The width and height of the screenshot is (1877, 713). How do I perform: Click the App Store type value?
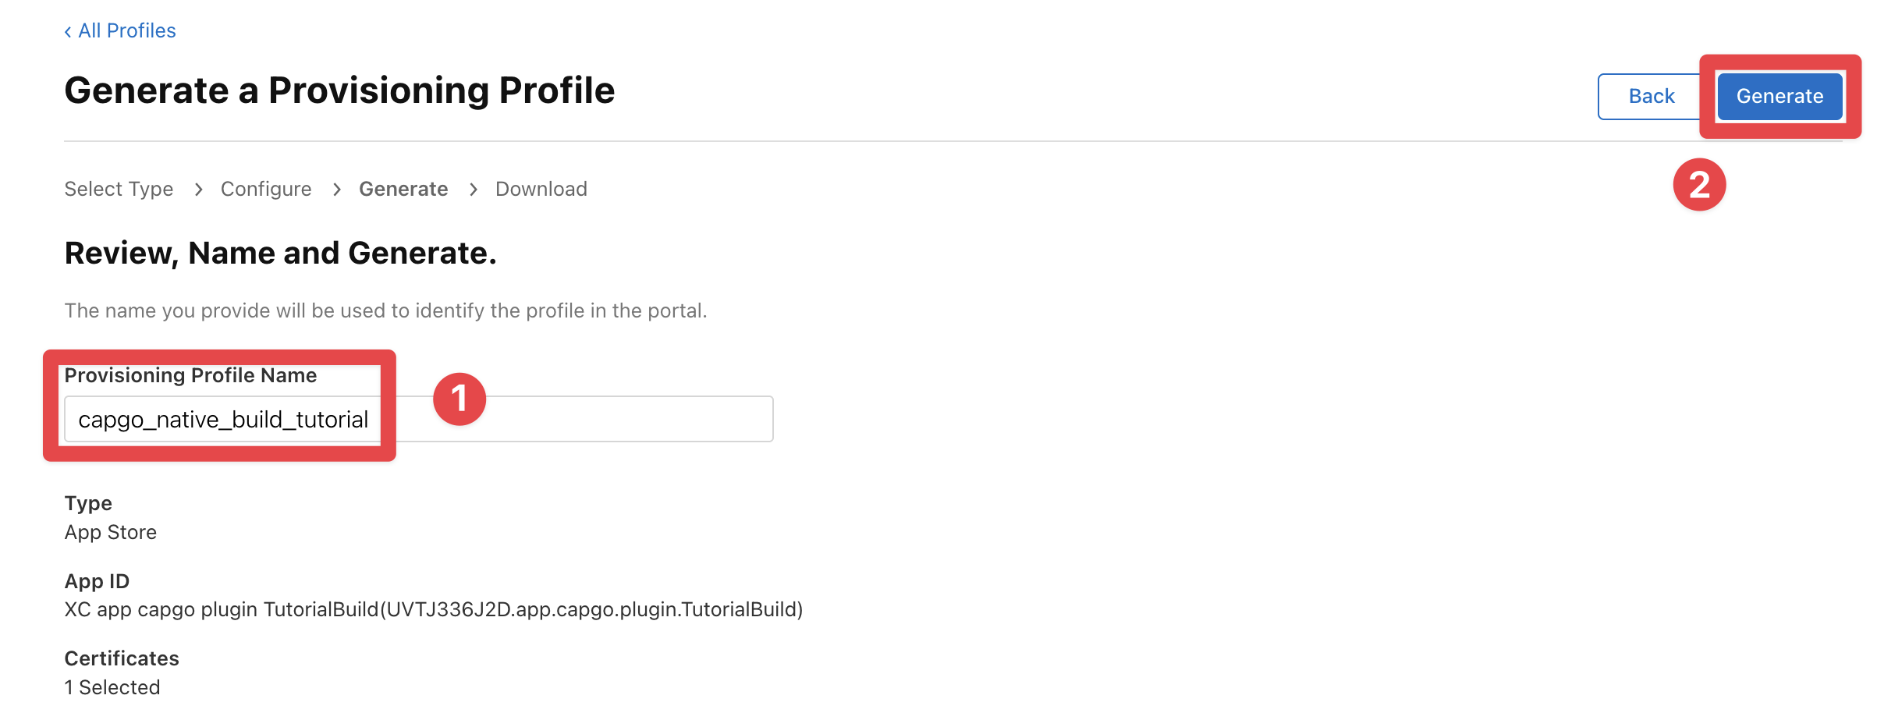coord(111,532)
